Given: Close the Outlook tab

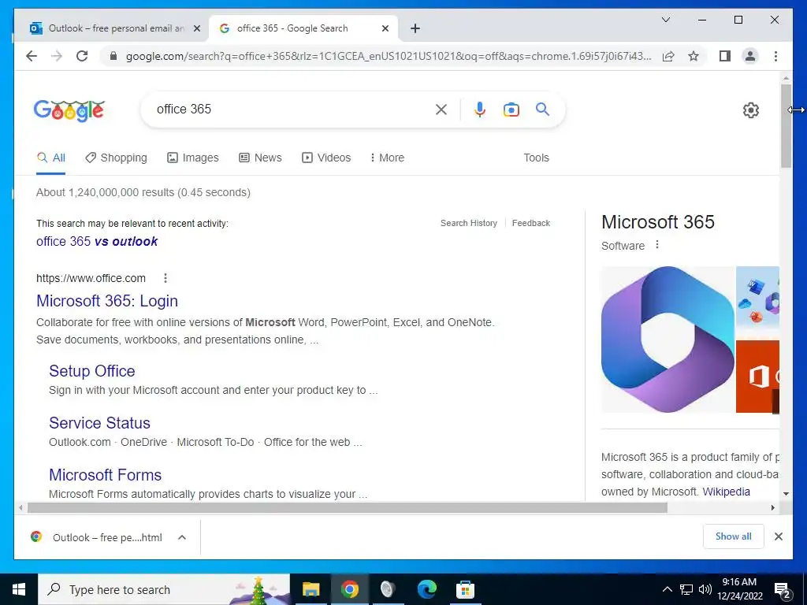Looking at the screenshot, I should click(196, 28).
